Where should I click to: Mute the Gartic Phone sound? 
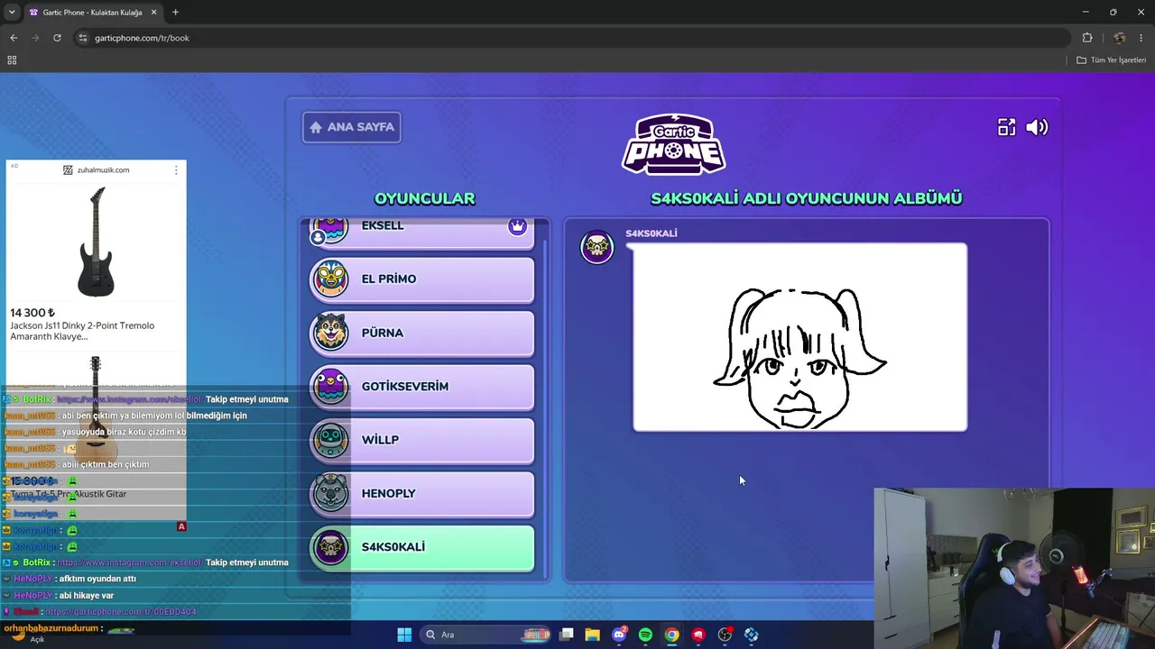click(1037, 127)
